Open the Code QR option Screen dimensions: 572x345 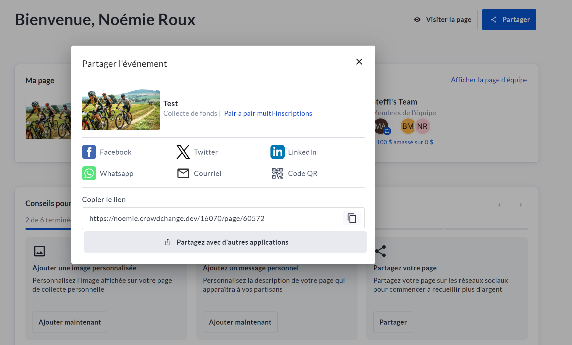point(277,173)
